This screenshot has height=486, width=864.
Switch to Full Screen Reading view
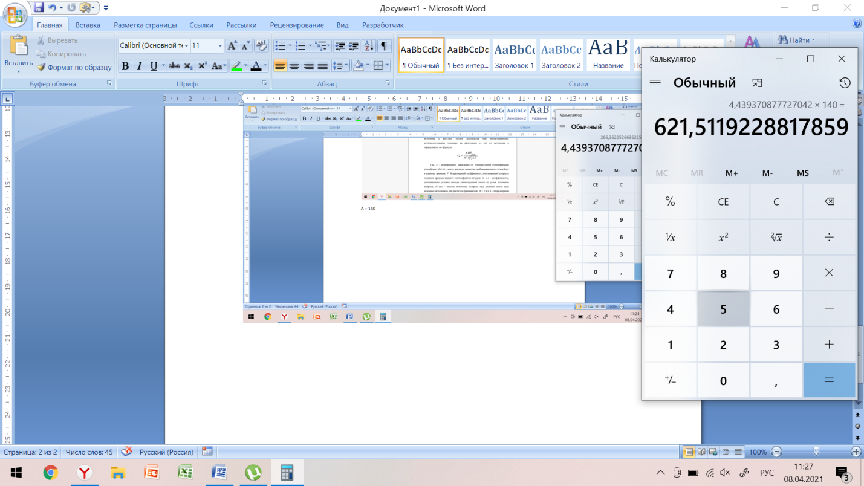click(701, 452)
